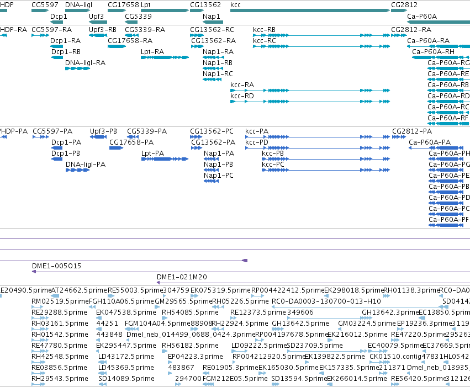
Task: Open protein CG13562-PC
Action: click(x=212, y=131)
